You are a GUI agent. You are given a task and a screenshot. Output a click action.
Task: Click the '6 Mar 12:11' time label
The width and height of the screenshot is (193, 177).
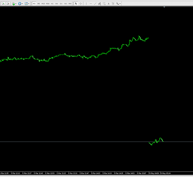click(x=15, y=173)
